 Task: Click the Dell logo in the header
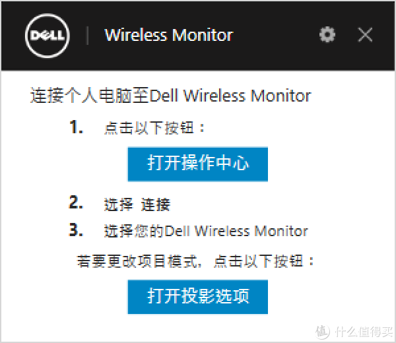tap(48, 36)
